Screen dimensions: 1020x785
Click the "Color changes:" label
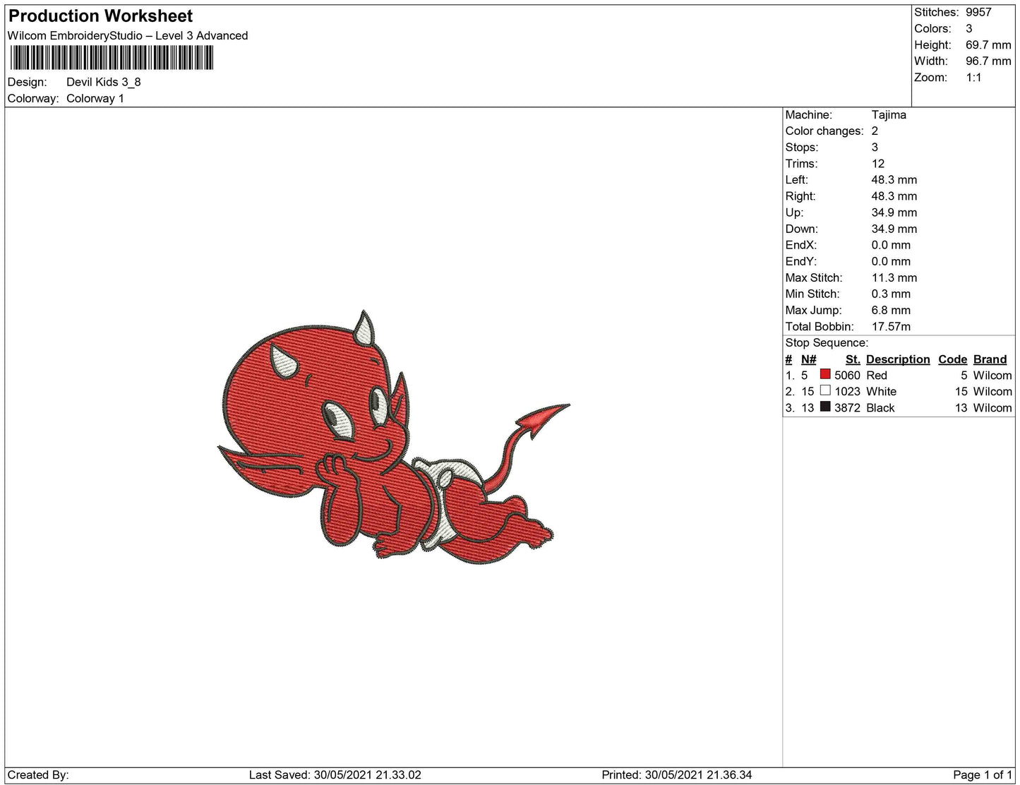824,131
